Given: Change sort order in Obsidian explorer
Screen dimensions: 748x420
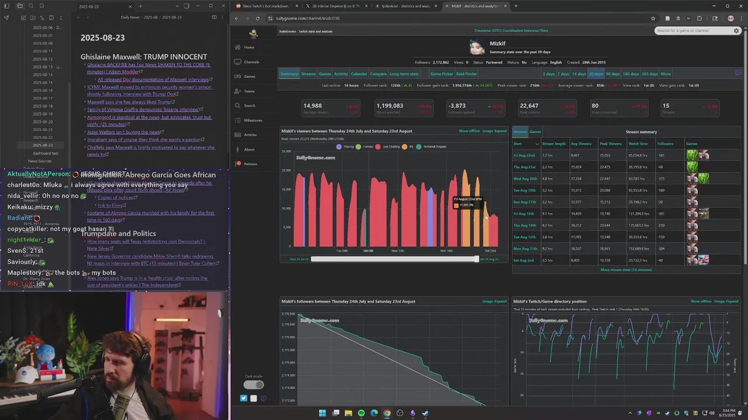Looking at the screenshot, I should pyautogui.click(x=42, y=17).
